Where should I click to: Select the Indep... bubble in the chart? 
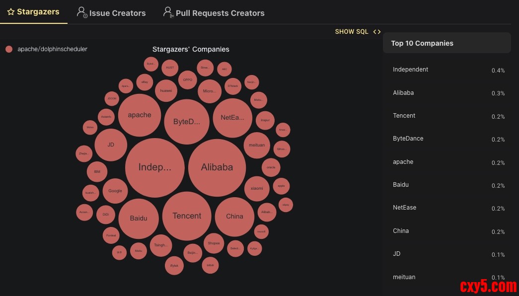click(154, 167)
